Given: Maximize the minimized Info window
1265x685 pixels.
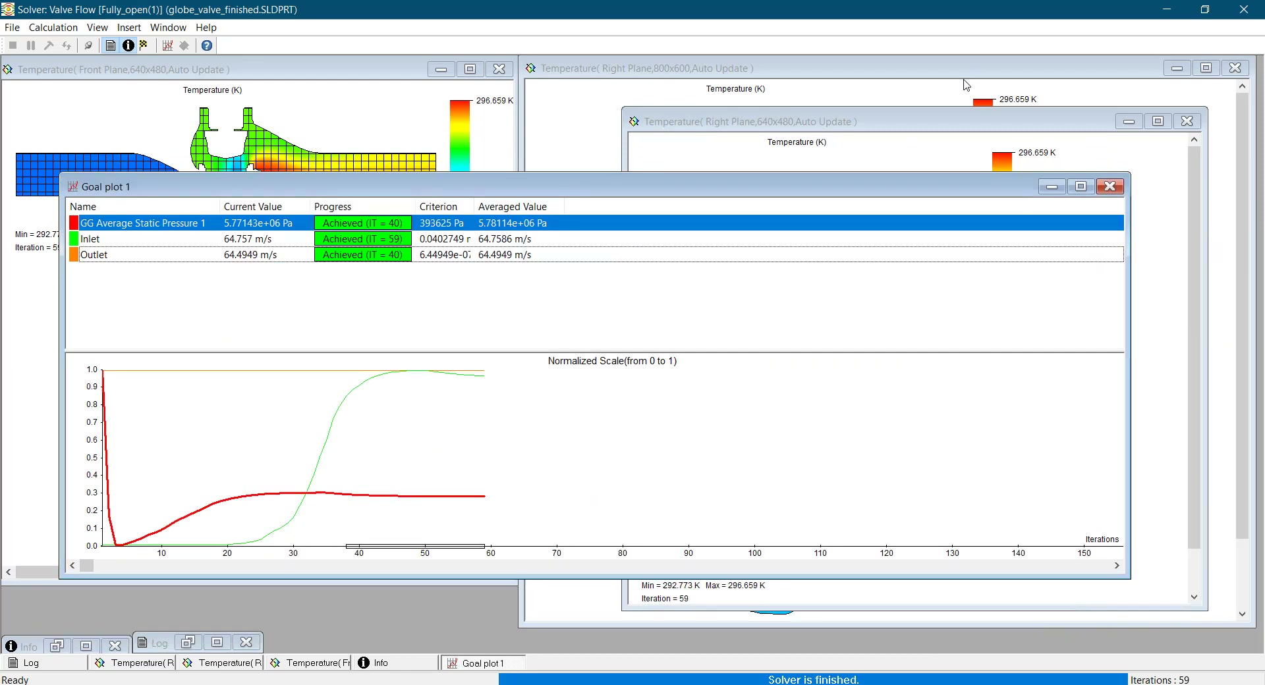Looking at the screenshot, I should pos(86,646).
